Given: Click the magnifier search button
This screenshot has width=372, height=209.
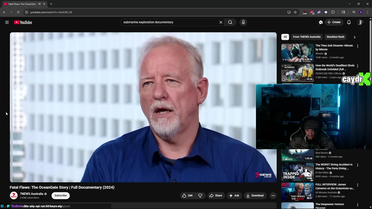Looking at the screenshot, I should [230, 22].
